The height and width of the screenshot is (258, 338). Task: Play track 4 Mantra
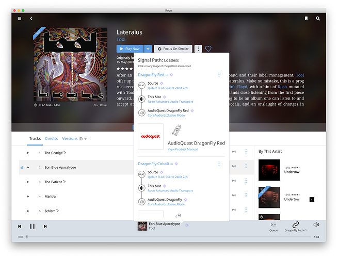[28, 197]
